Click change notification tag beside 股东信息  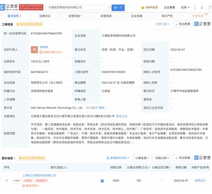point(32,158)
